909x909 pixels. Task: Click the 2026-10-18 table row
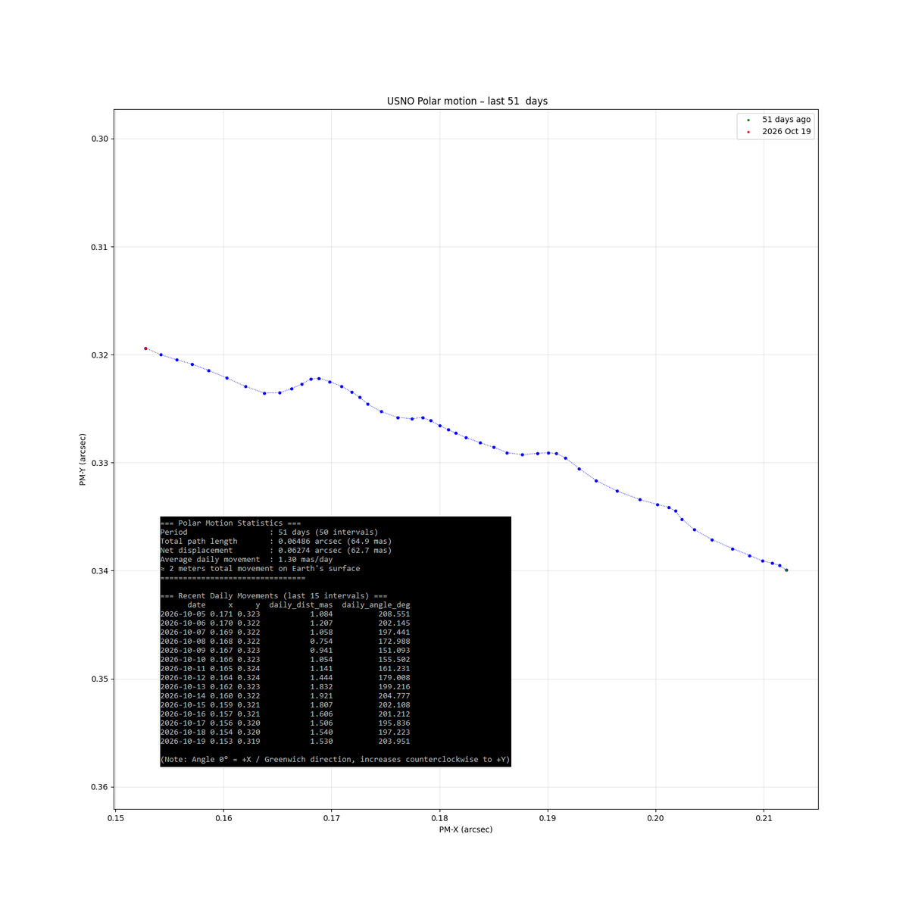pos(285,732)
